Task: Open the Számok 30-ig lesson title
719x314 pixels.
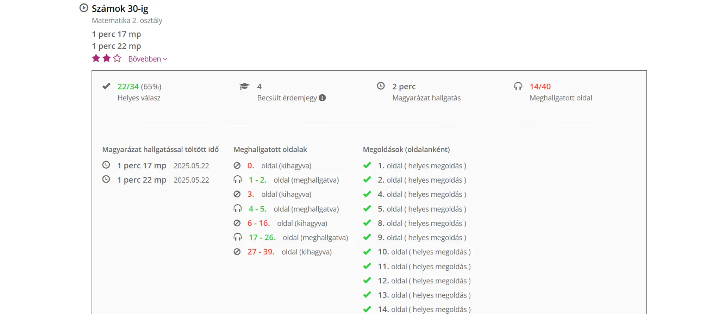Action: coord(120,8)
